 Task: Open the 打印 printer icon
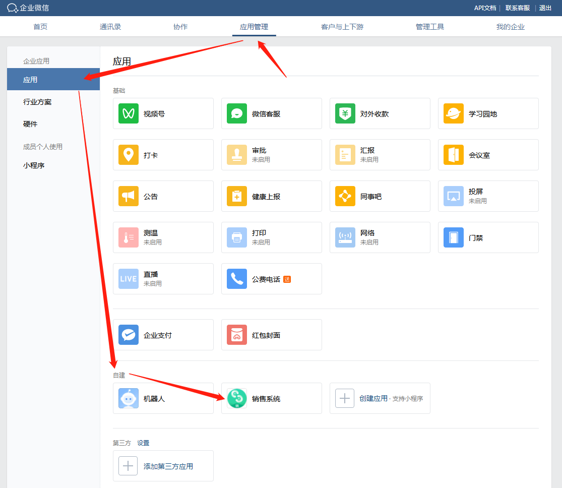[x=236, y=237]
